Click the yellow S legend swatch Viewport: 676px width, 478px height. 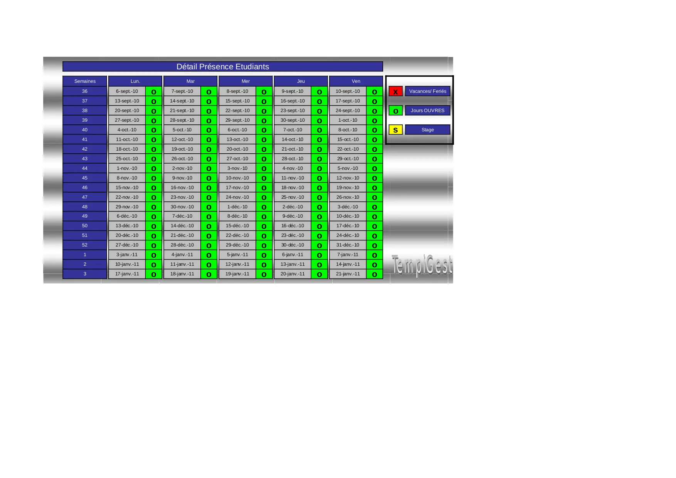tap(395, 130)
